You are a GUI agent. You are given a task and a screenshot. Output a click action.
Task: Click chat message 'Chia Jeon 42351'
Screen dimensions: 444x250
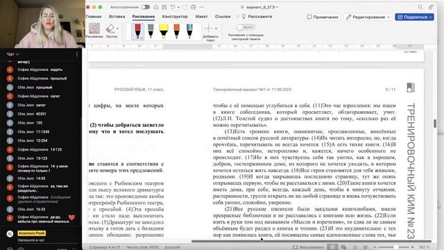point(32,114)
